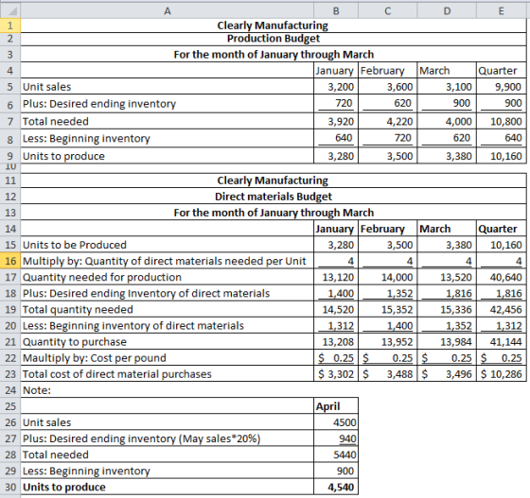Screen dimensions: 530x498
Task: Click 'Maultiply by: Cost per pound' label
Action: (x=95, y=357)
